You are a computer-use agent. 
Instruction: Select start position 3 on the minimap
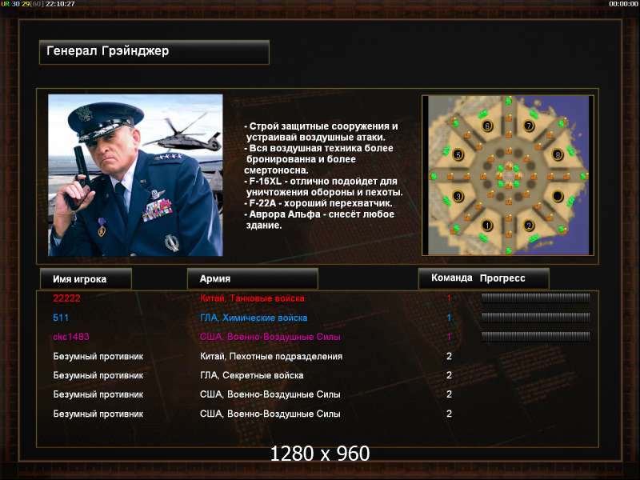(x=458, y=196)
